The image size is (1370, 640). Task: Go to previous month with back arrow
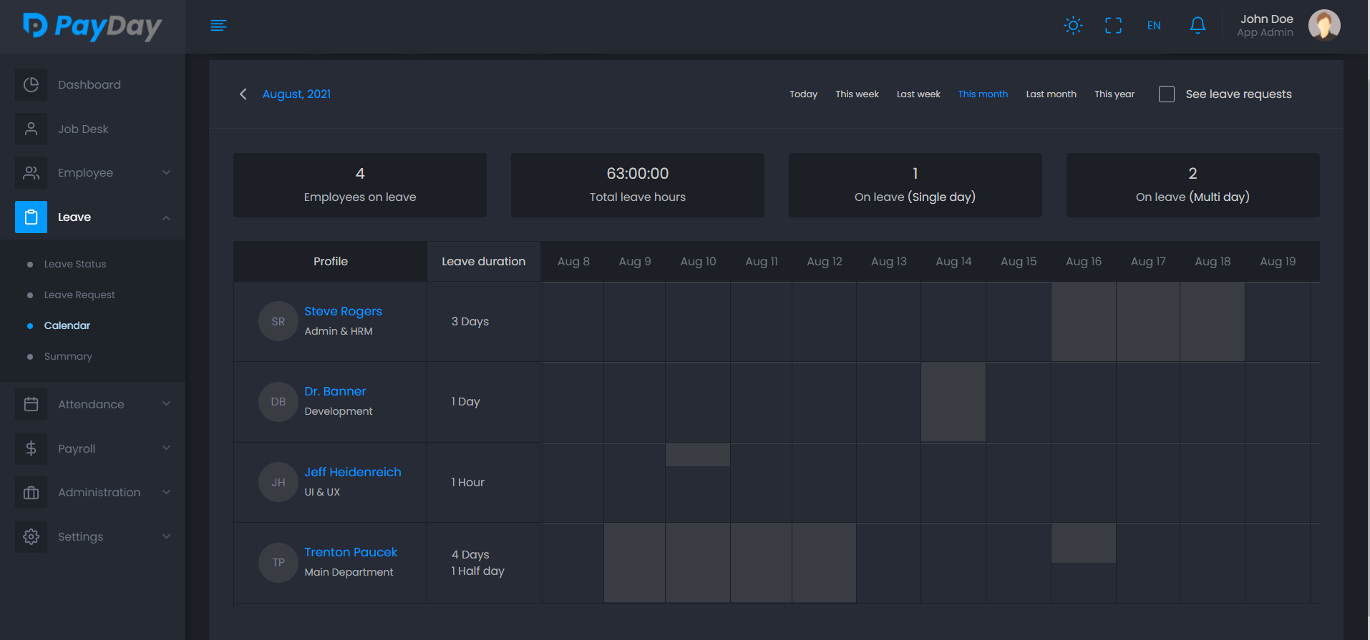coord(243,94)
